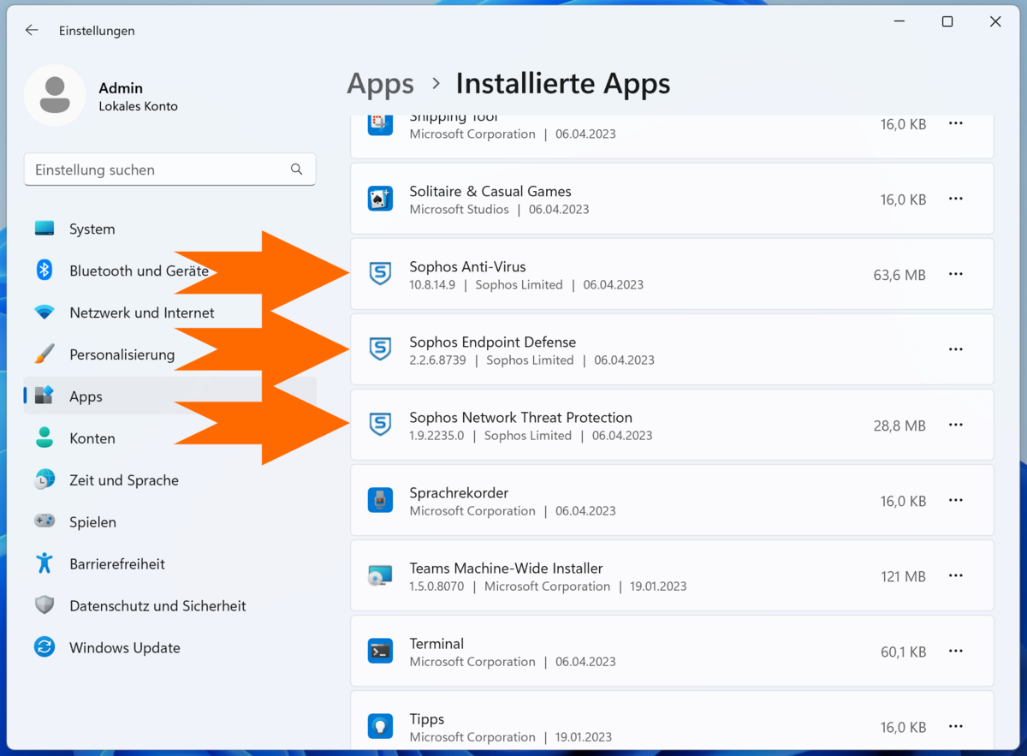Show the options menu for Sprachrekorder
The height and width of the screenshot is (756, 1027).
[x=956, y=500]
